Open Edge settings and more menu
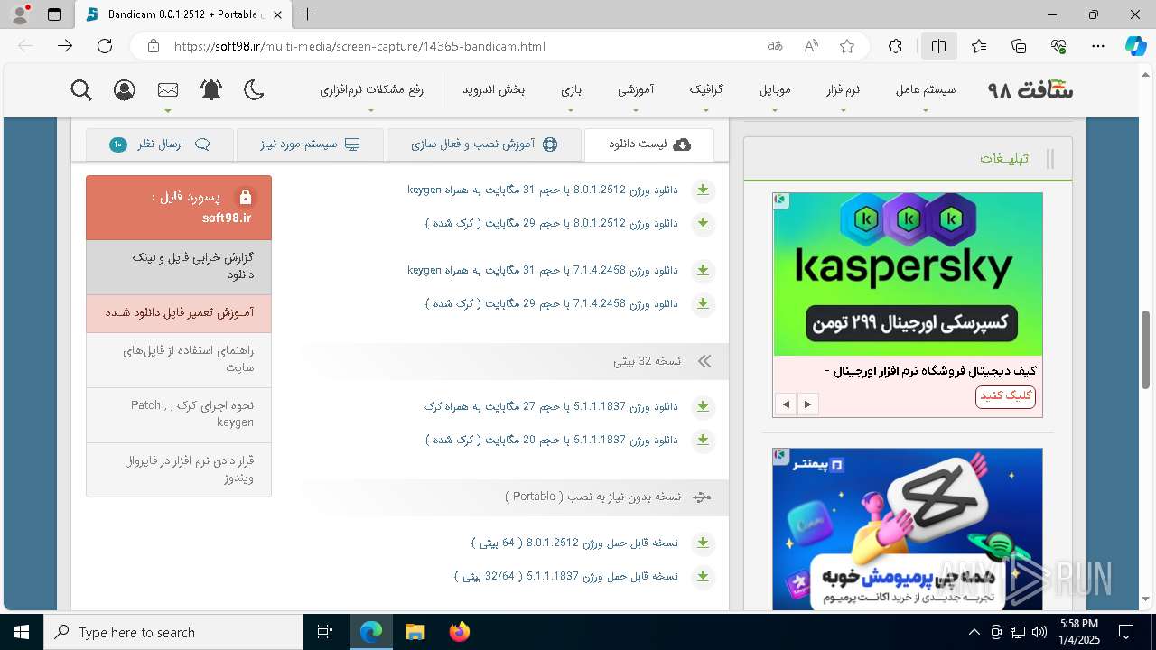 (x=1098, y=46)
